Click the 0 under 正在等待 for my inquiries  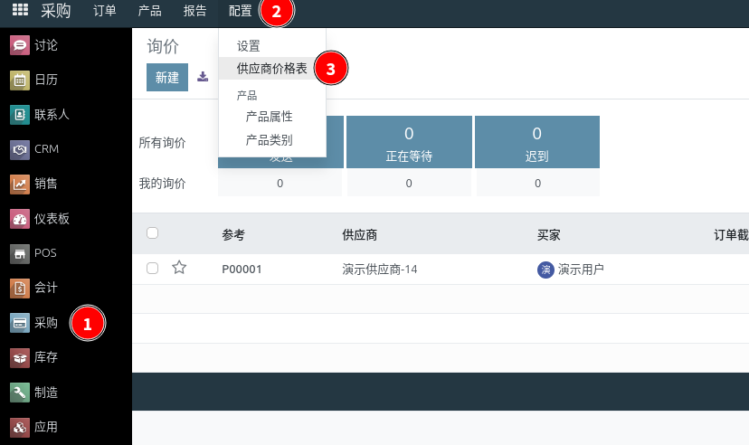[409, 184]
